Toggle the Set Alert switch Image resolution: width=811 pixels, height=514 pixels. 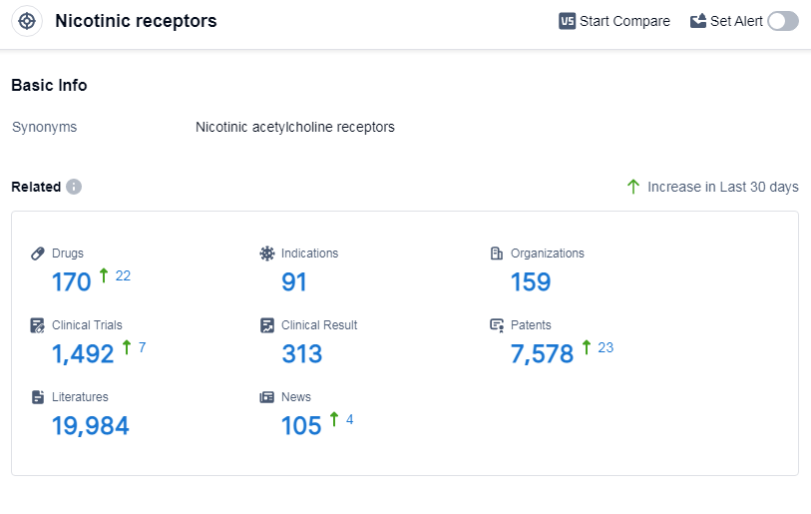click(783, 21)
